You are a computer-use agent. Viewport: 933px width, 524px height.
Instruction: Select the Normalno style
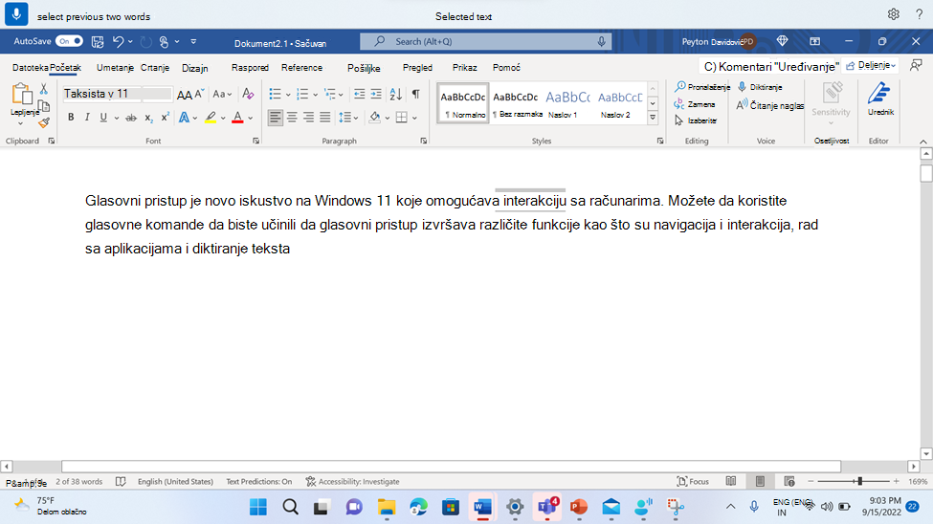coord(463,103)
